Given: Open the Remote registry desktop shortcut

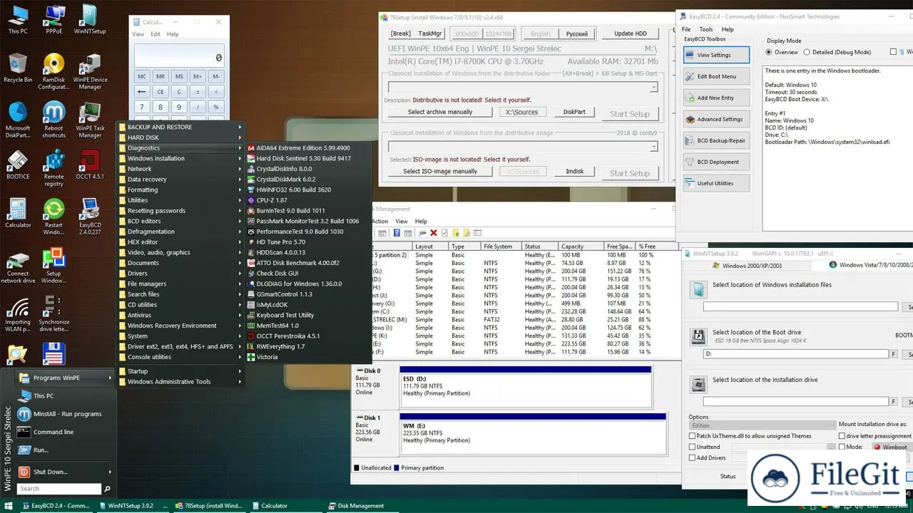Looking at the screenshot, I should click(54, 169).
